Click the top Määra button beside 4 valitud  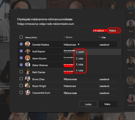click(114, 30)
